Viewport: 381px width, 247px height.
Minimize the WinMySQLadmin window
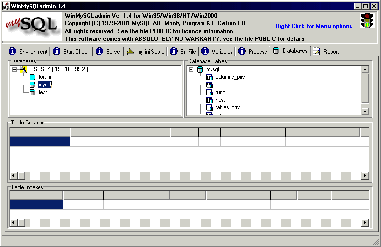358,6
